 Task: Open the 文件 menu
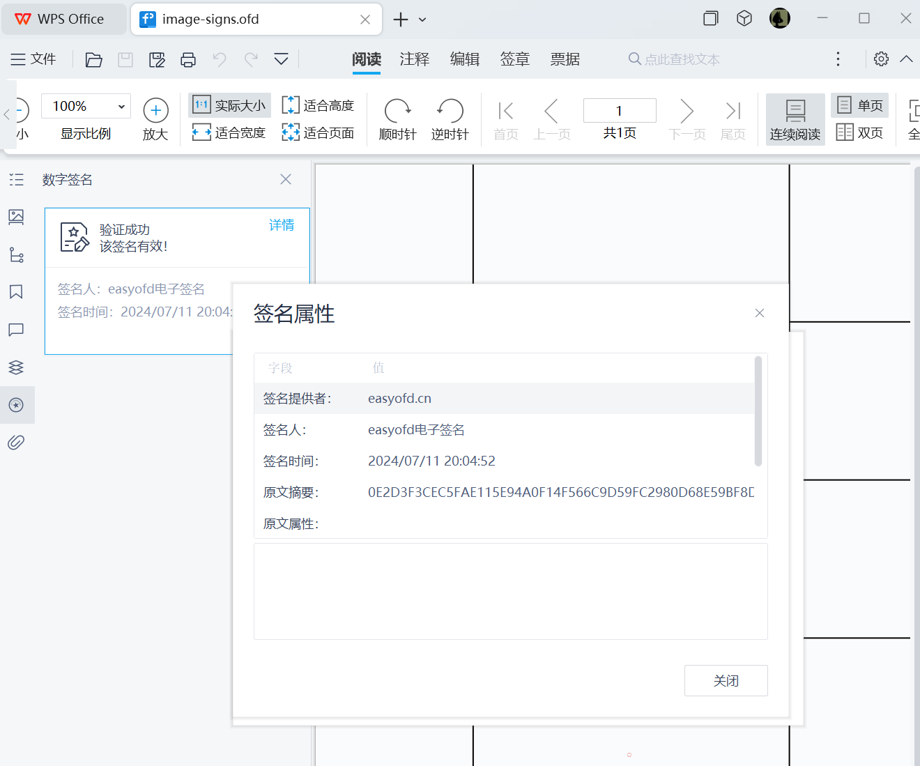coord(33,59)
